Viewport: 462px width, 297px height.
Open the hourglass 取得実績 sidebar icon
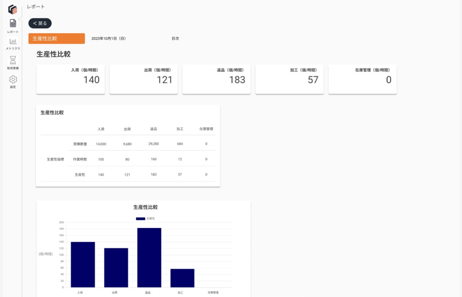[x=12, y=61]
